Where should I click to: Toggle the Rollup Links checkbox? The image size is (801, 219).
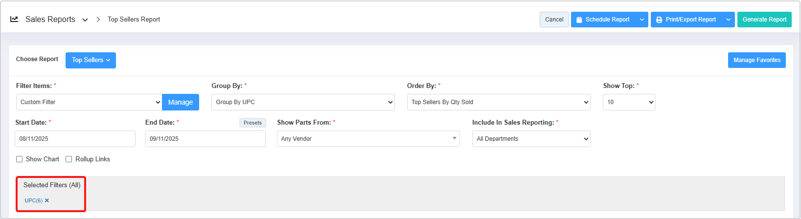point(69,159)
